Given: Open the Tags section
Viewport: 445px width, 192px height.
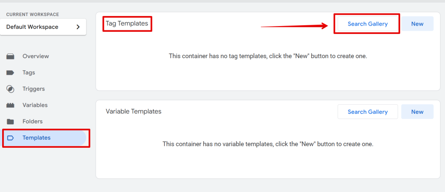Looking at the screenshot, I should point(29,73).
